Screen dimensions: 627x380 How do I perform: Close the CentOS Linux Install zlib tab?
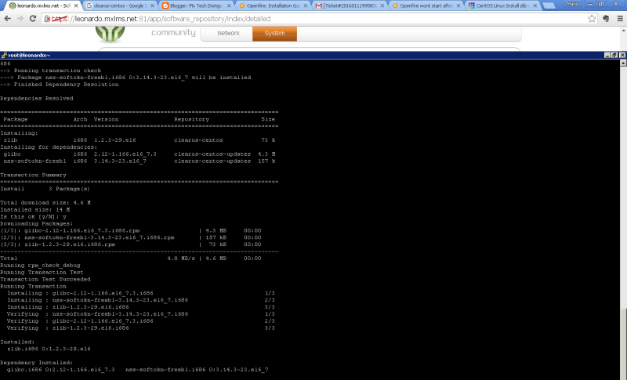coord(535,5)
